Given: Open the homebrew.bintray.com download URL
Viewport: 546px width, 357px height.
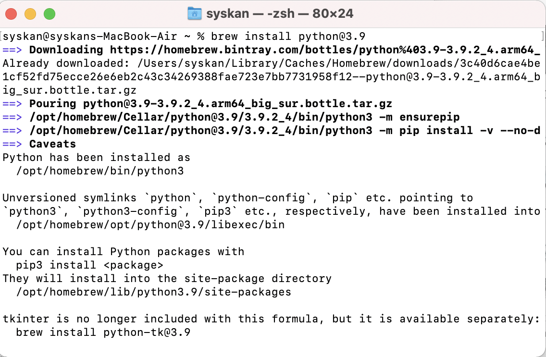Looking at the screenshot, I should (325, 50).
